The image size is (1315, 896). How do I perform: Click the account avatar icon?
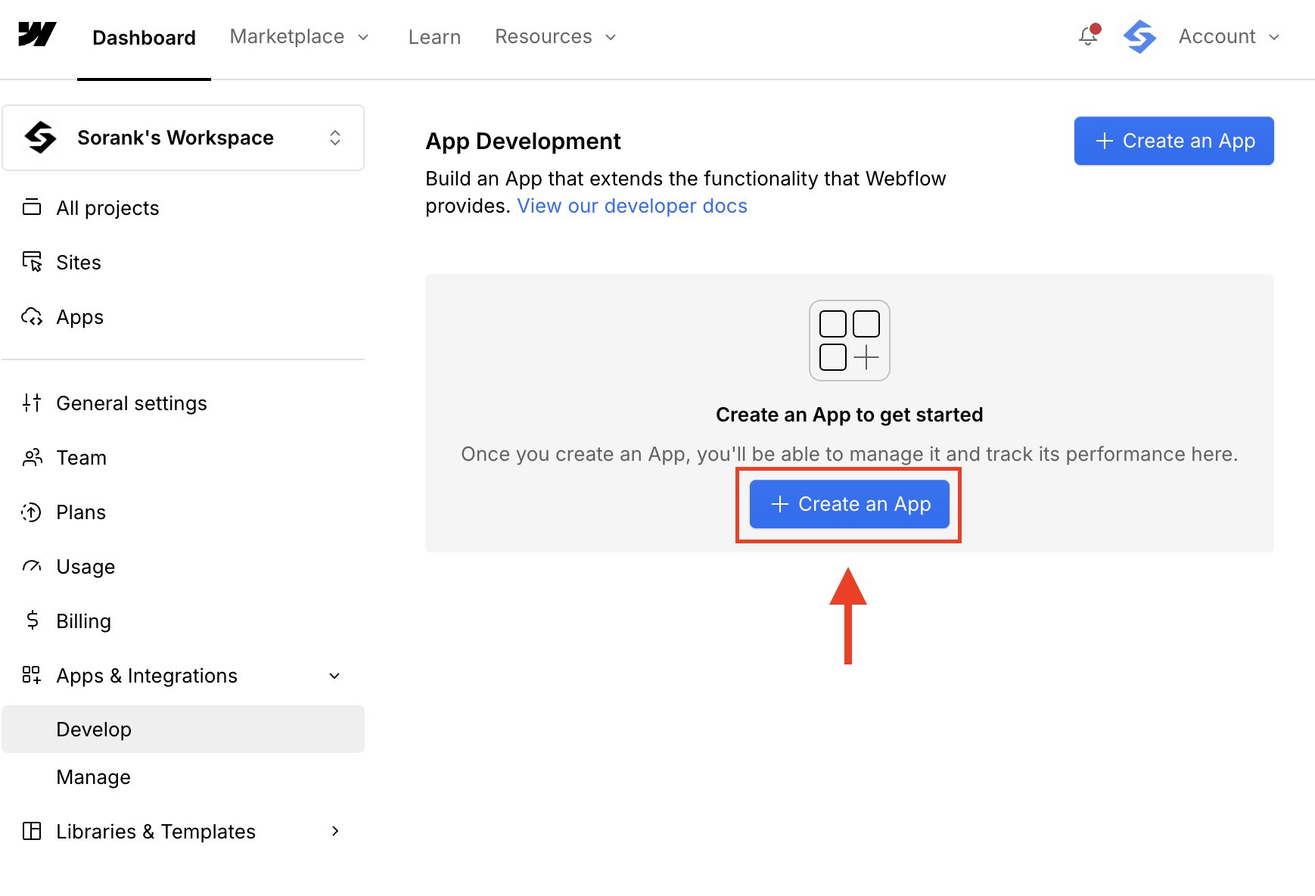coord(1139,36)
